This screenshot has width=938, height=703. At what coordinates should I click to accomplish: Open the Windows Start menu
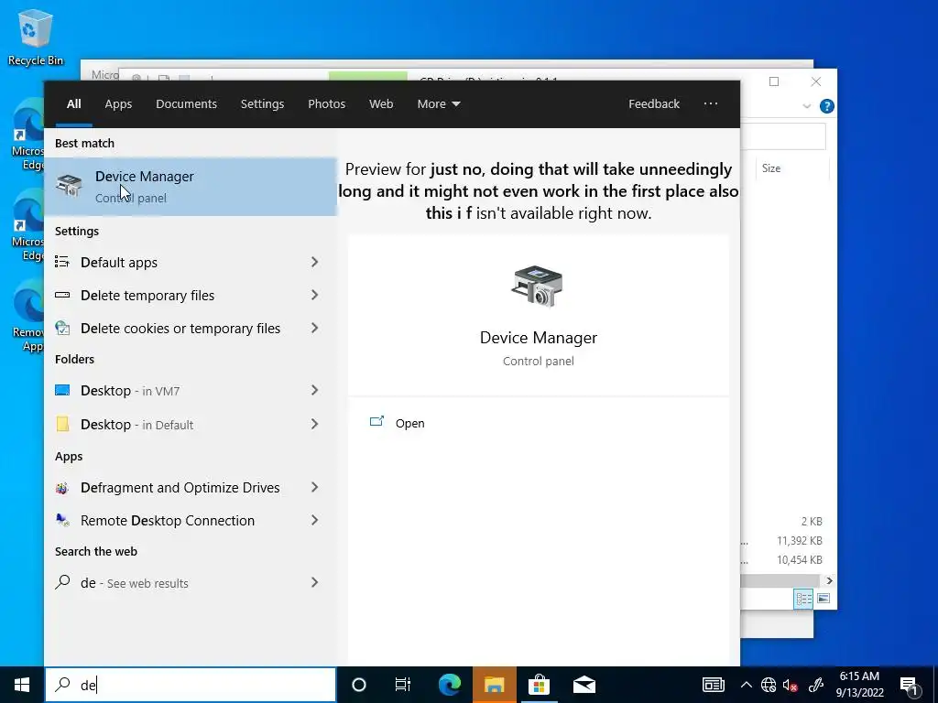click(x=22, y=685)
